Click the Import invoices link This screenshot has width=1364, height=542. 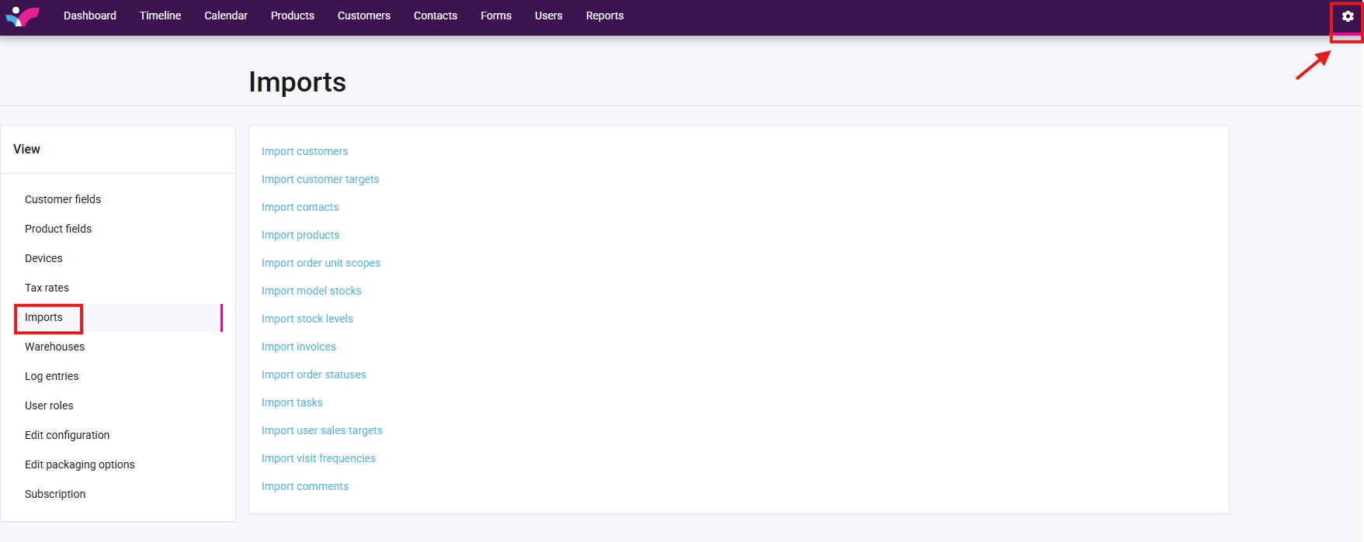tap(299, 347)
